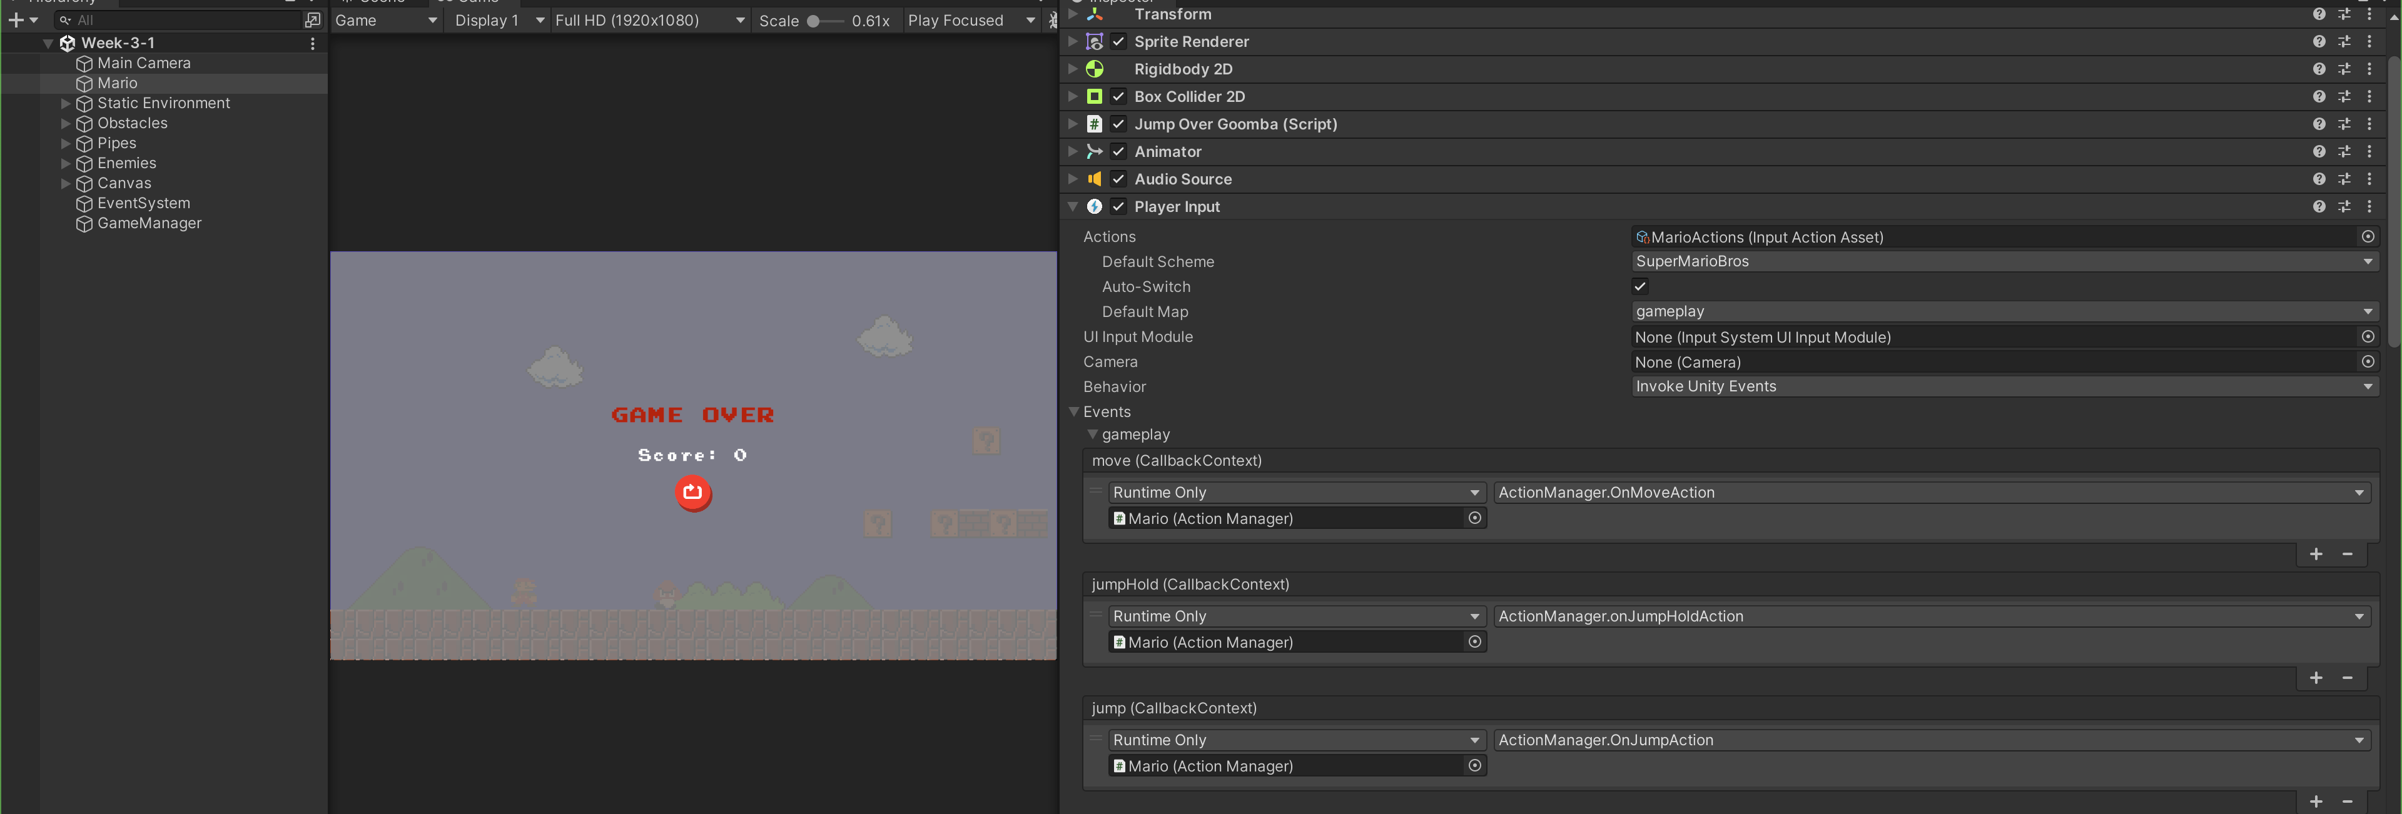Uncheck the Auto-Switch checkbox
Viewport: 2402px width, 814px height.
coord(1640,286)
